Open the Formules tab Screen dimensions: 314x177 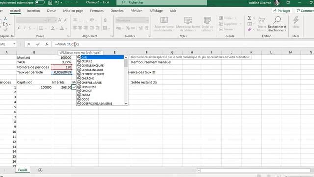coord(97,11)
